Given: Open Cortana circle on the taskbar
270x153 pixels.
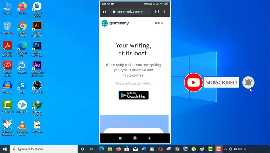Looking at the screenshot, I should point(82,149).
